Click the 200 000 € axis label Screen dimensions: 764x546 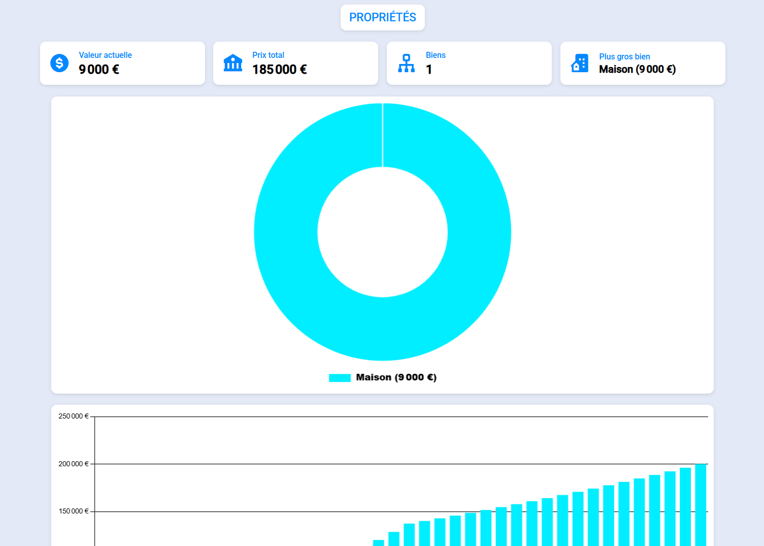pyautogui.click(x=74, y=464)
